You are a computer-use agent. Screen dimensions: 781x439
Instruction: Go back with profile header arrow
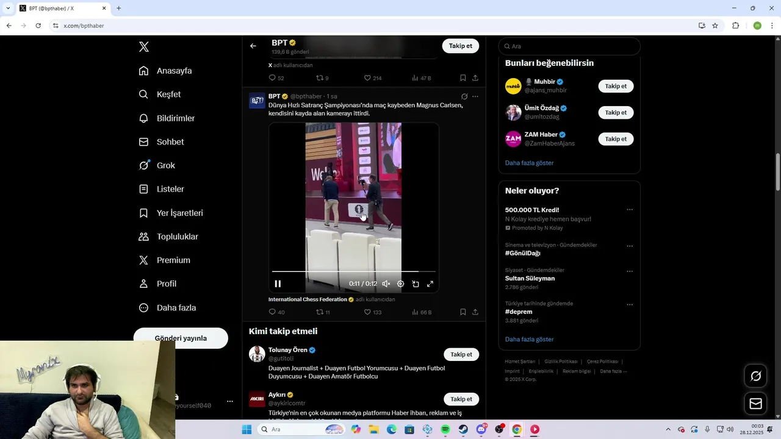click(253, 46)
